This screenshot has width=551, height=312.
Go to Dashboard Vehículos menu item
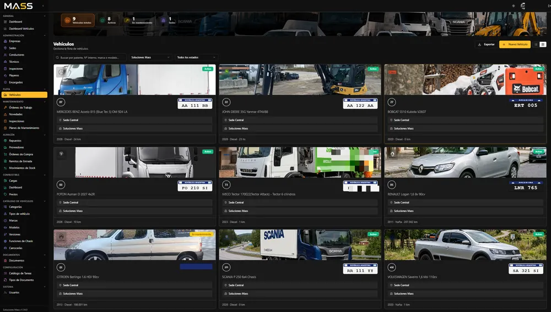coord(21,29)
